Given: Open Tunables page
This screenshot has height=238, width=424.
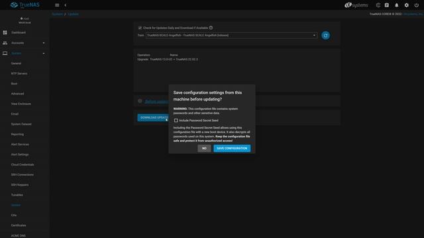Looking at the screenshot, I should [x=17, y=195].
